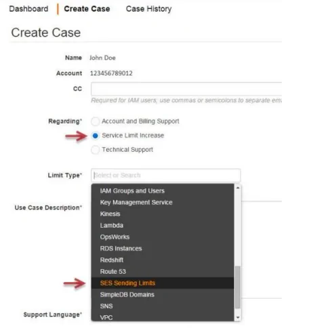The width and height of the screenshot is (317, 328).
Task: Open the Limit Type search box
Action: [x=166, y=176]
